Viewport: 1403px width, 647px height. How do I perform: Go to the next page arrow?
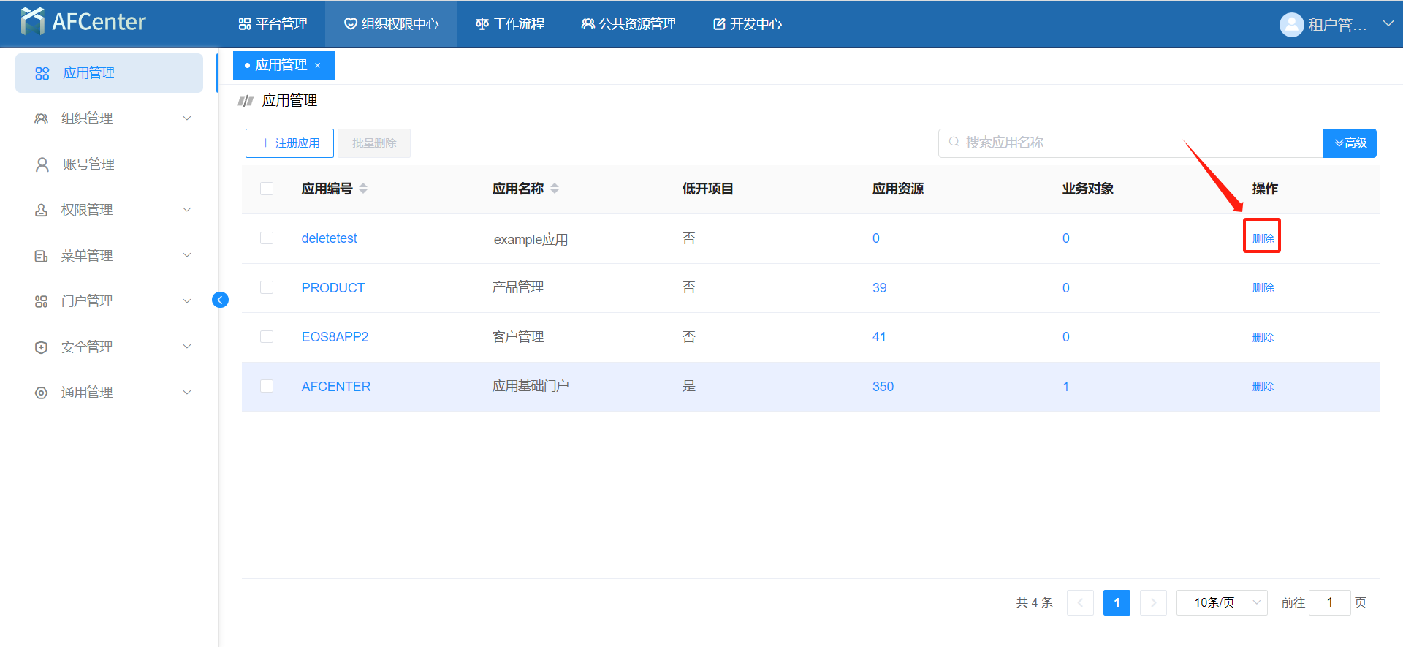[x=1153, y=602]
